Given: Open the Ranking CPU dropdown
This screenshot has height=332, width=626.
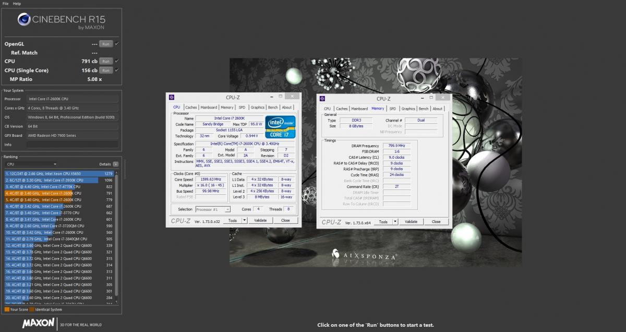Looking at the screenshot, I should point(31,164).
